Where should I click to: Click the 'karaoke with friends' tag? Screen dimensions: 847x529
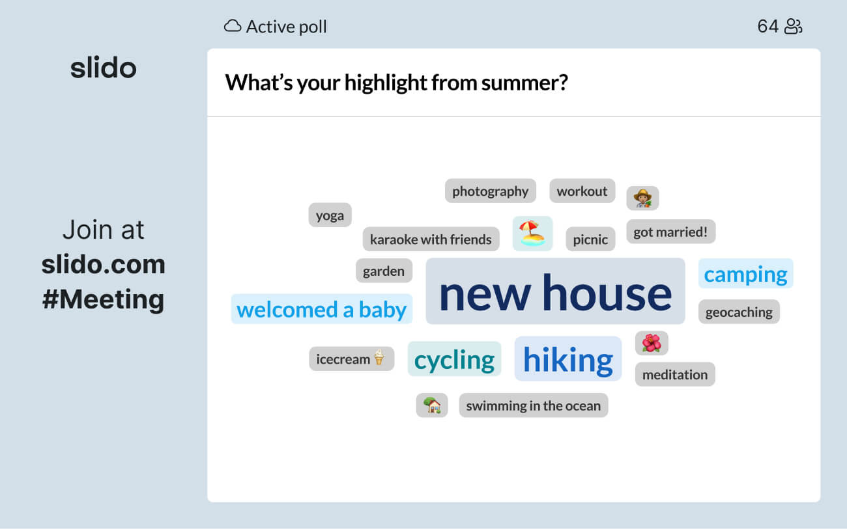click(431, 239)
